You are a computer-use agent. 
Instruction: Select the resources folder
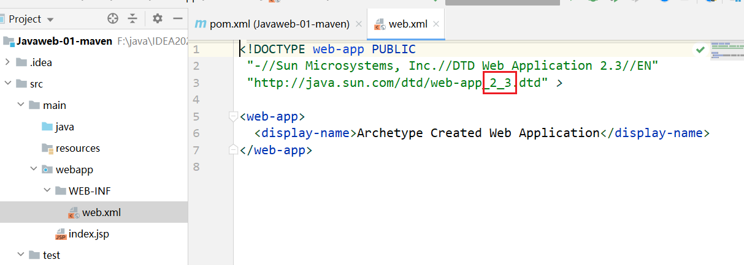pos(77,148)
